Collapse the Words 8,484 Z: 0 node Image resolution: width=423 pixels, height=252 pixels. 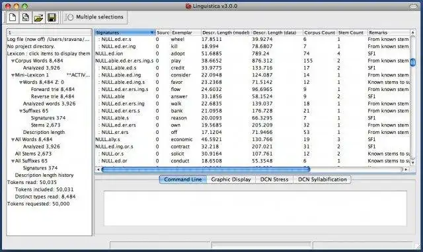[20, 82]
